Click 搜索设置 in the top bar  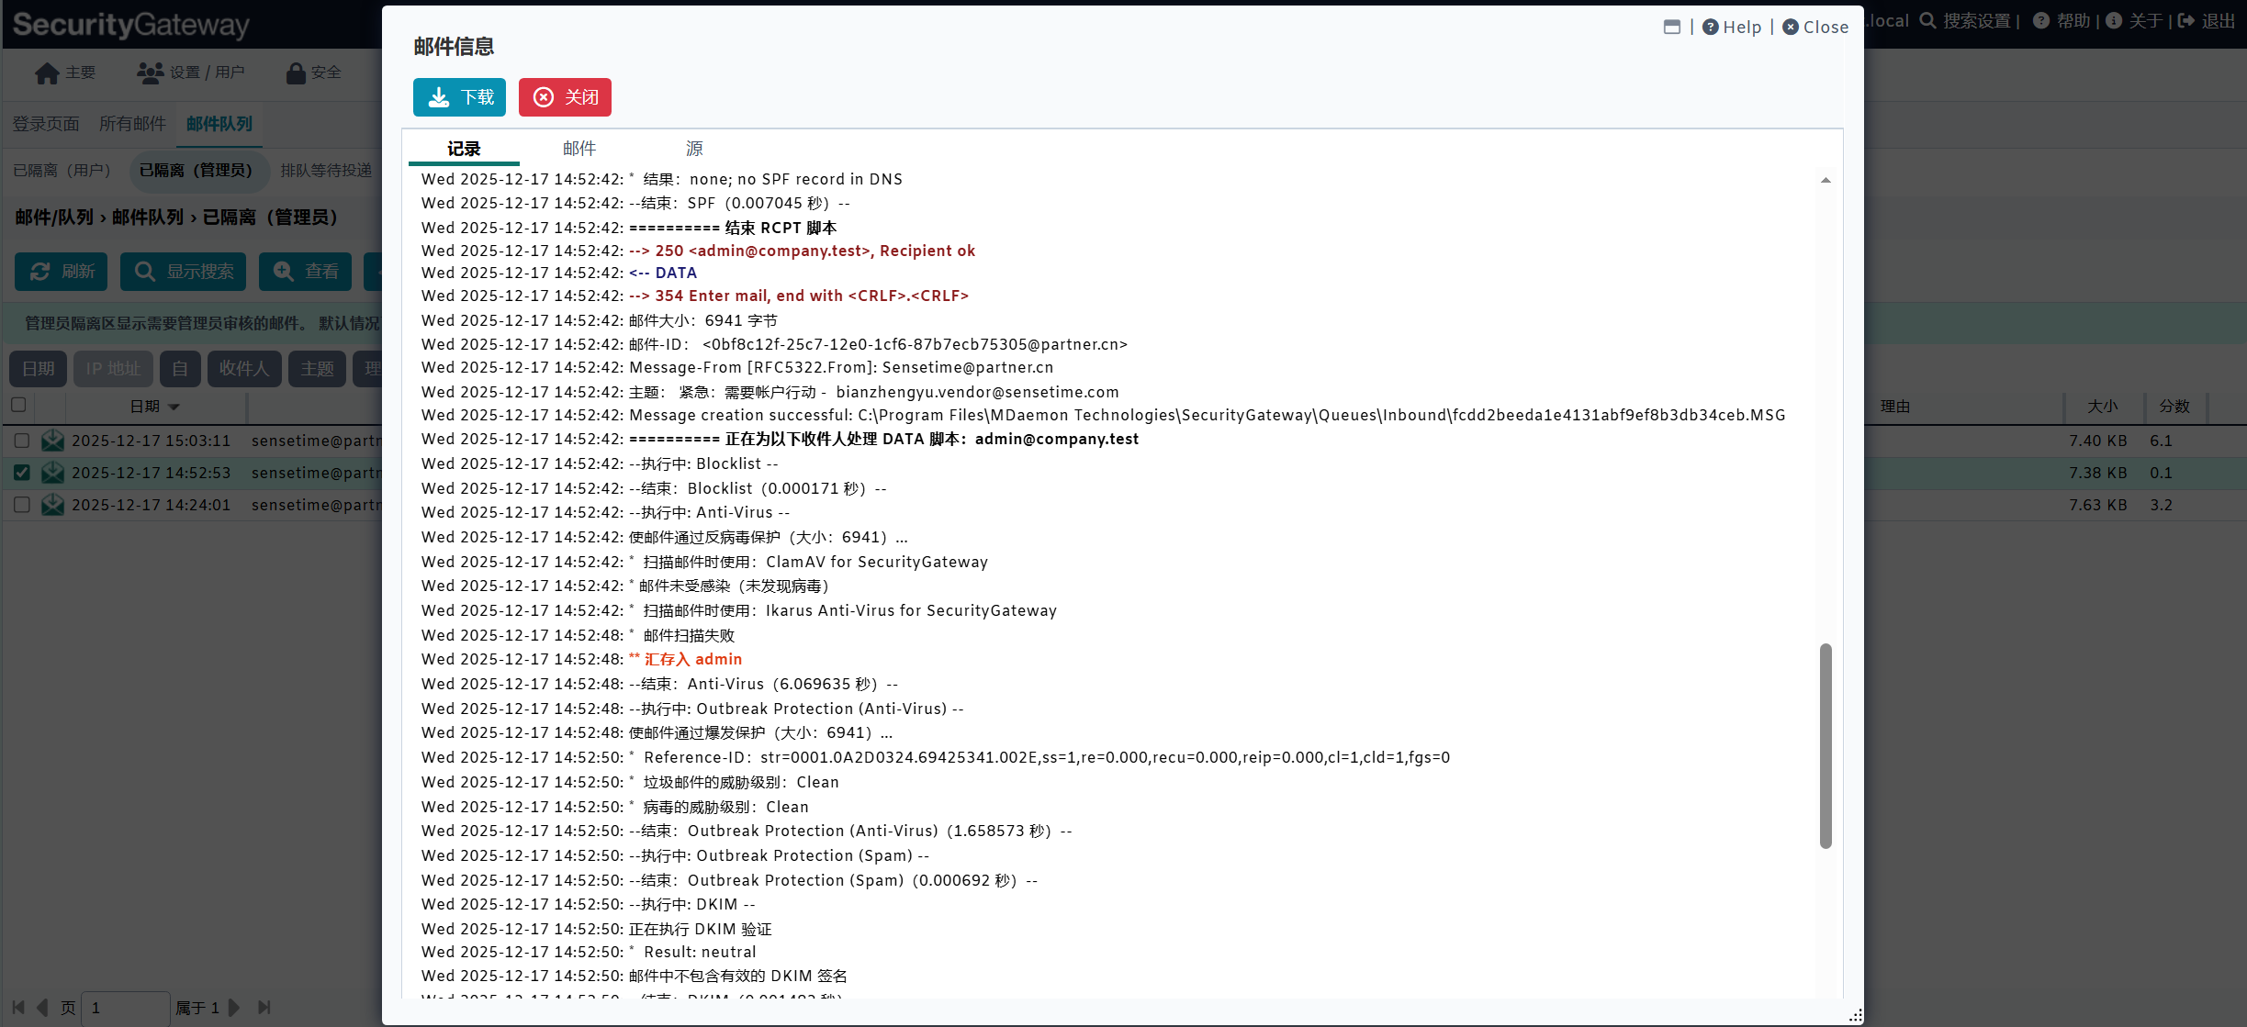(x=1965, y=21)
